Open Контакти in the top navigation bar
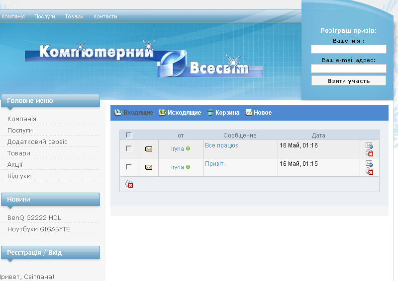 (x=105, y=16)
